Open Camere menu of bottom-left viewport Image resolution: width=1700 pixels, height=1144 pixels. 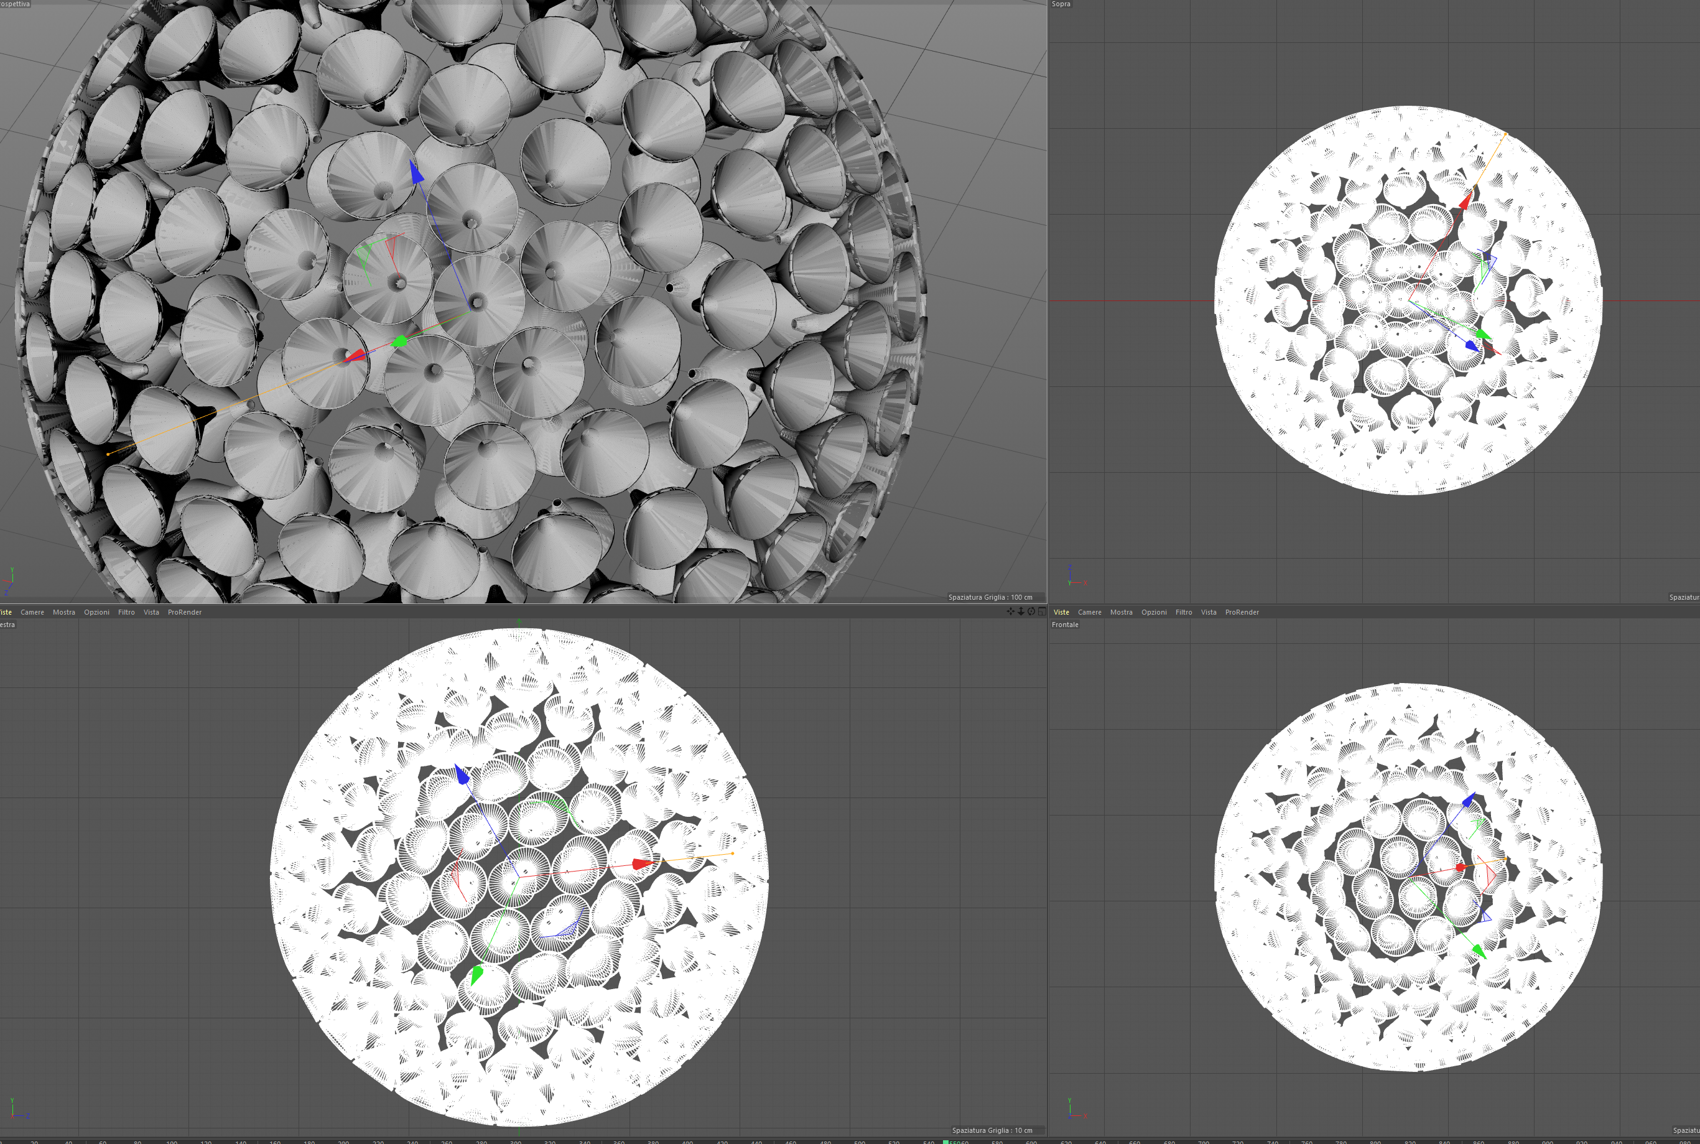pos(32,612)
